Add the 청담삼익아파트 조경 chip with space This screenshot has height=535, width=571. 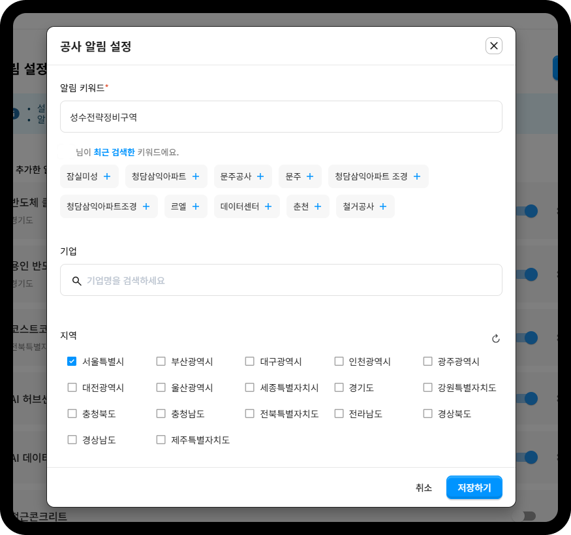(378, 176)
